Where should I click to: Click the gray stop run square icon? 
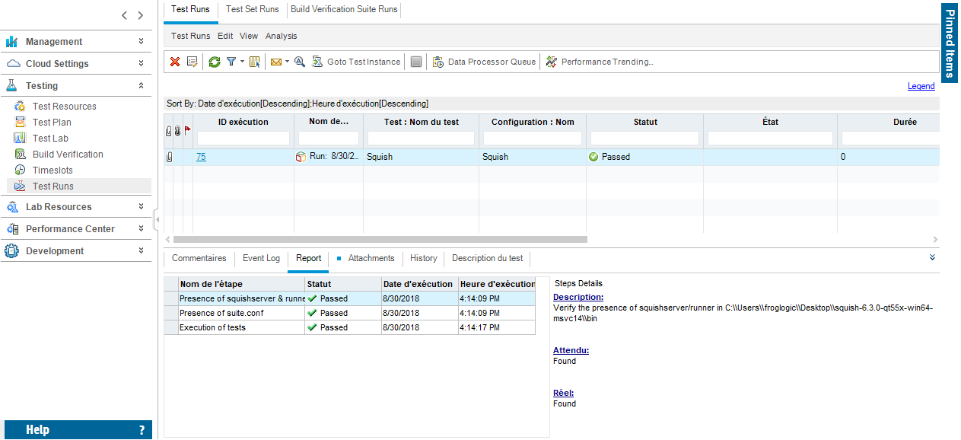[415, 62]
